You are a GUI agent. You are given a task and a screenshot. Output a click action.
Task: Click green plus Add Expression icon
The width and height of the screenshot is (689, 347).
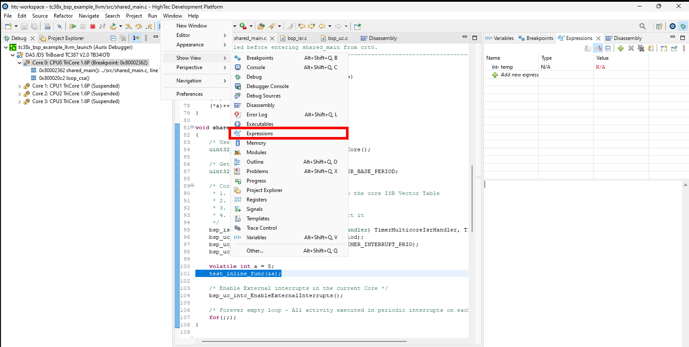(621, 49)
